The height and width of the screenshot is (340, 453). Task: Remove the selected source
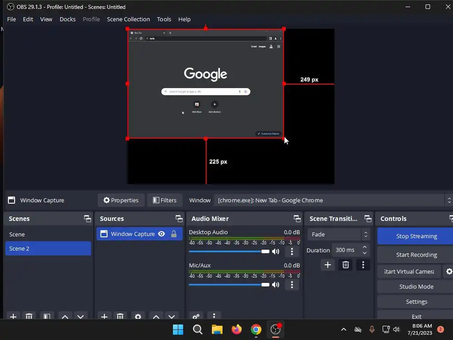120,316
